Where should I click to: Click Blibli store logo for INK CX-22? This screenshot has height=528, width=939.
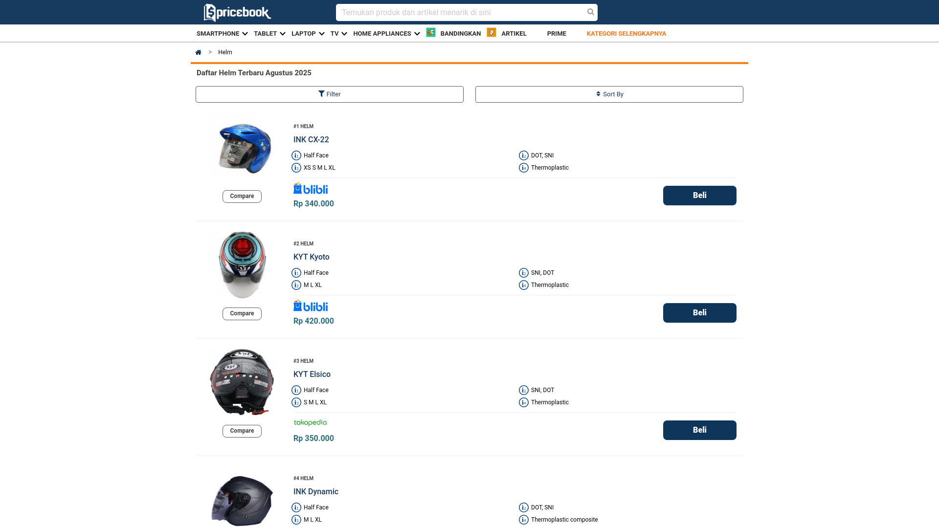(x=311, y=188)
